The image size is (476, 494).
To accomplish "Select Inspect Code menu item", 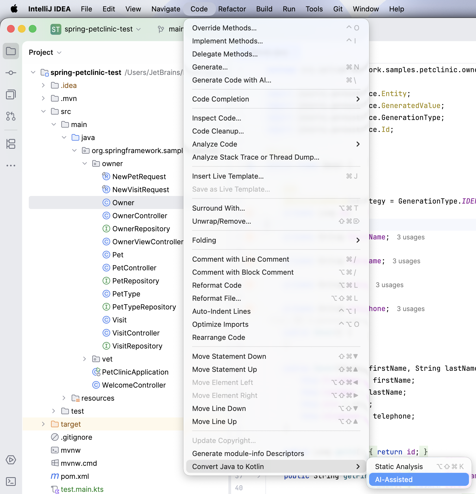I will pos(276,118).
